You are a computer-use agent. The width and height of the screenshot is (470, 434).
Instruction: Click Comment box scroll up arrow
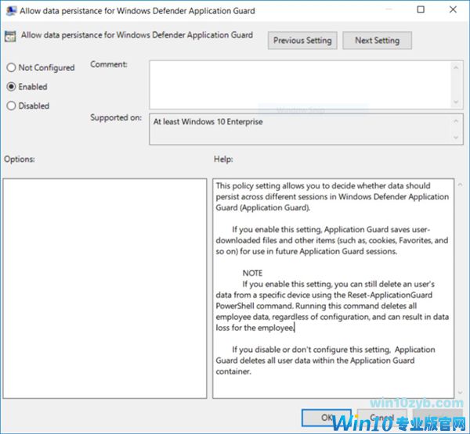[456, 68]
